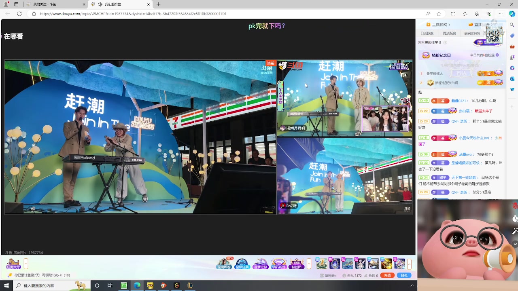Open the 福利券 coupon entry
The image size is (518, 291).
[x=328, y=276]
